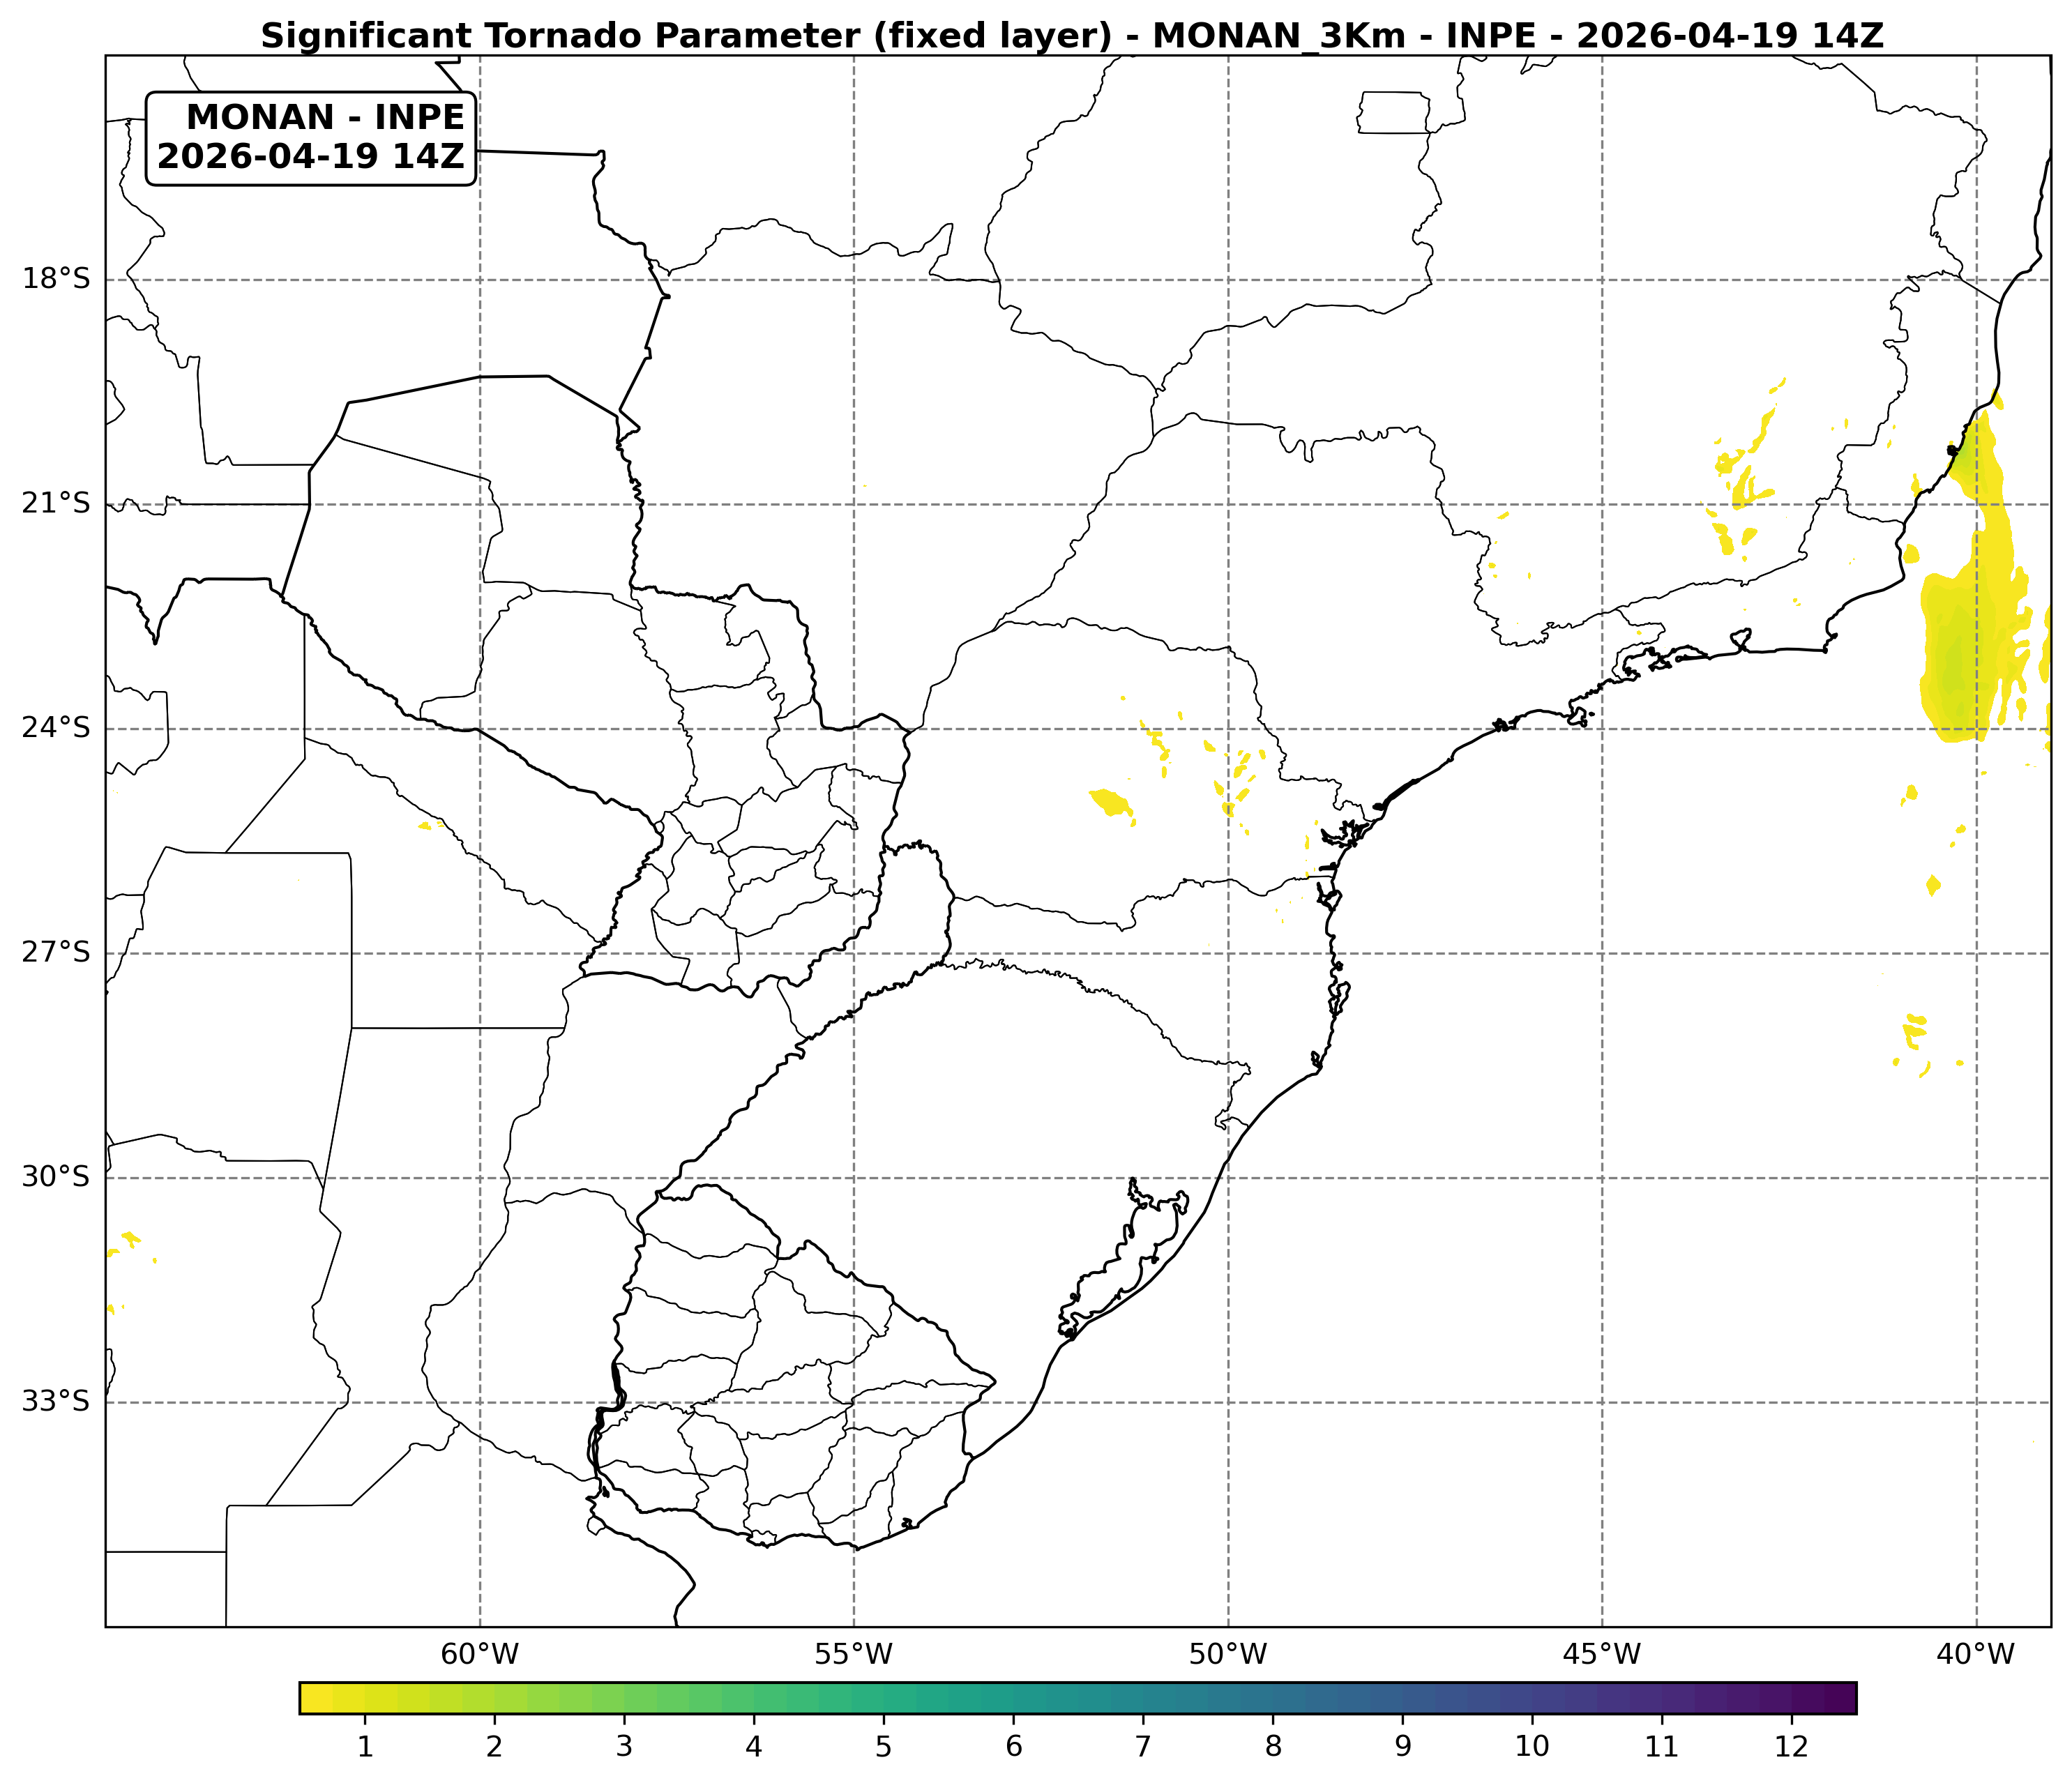Click the colorbar tick label 11

[1661, 1747]
